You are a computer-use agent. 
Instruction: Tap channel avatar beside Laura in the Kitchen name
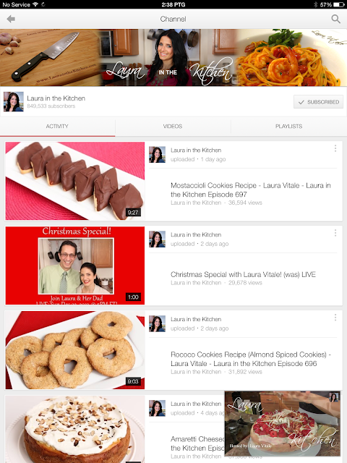click(14, 101)
